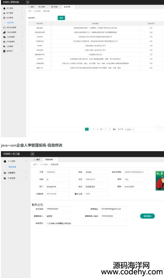
Task: Close the 信息详情 tab
Action: coord(55,160)
